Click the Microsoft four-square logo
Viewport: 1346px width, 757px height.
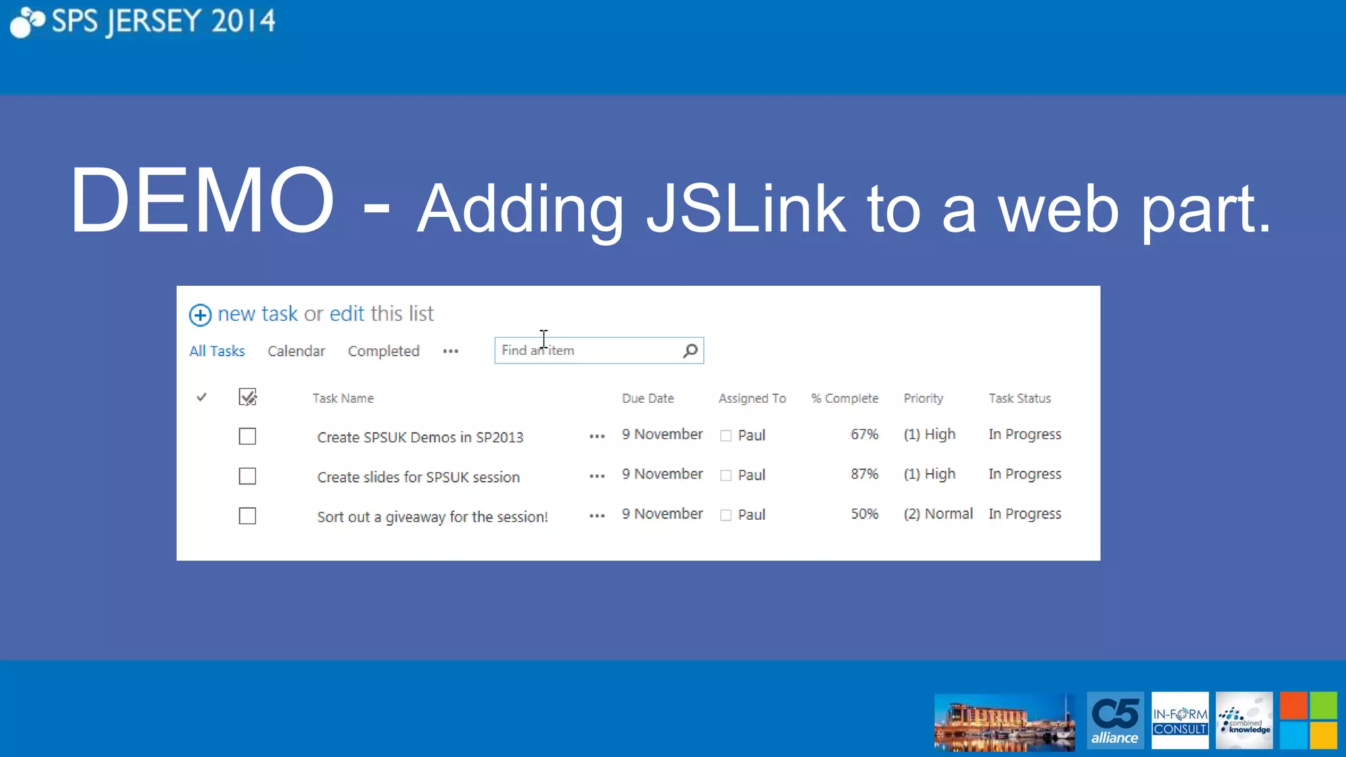point(1308,721)
